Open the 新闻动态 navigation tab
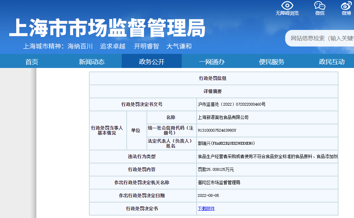Image resolution: width=354 pixels, height=218 pixels. pyautogui.click(x=92, y=62)
